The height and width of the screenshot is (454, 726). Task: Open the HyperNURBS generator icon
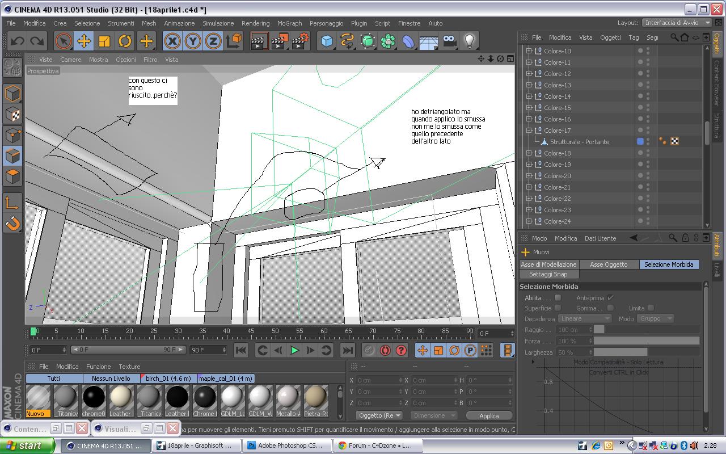pyautogui.click(x=368, y=41)
